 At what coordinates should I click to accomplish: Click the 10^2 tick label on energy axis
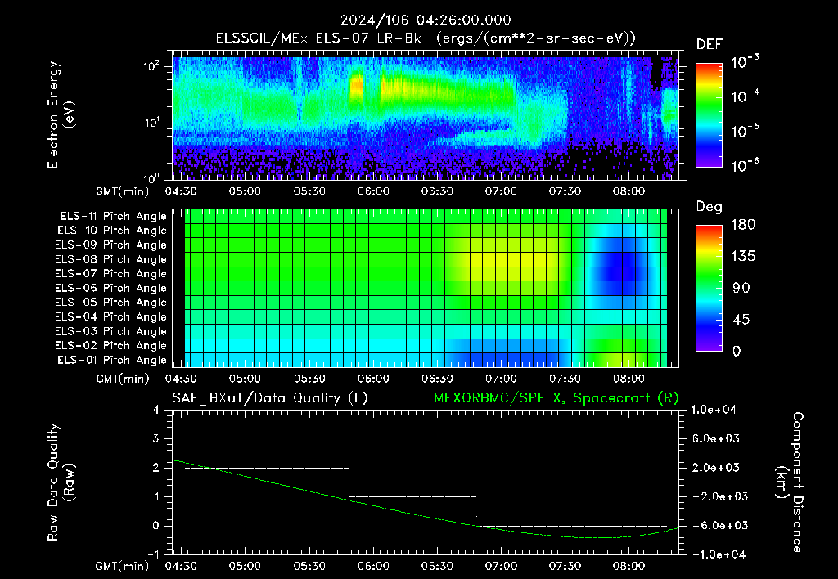click(x=151, y=66)
